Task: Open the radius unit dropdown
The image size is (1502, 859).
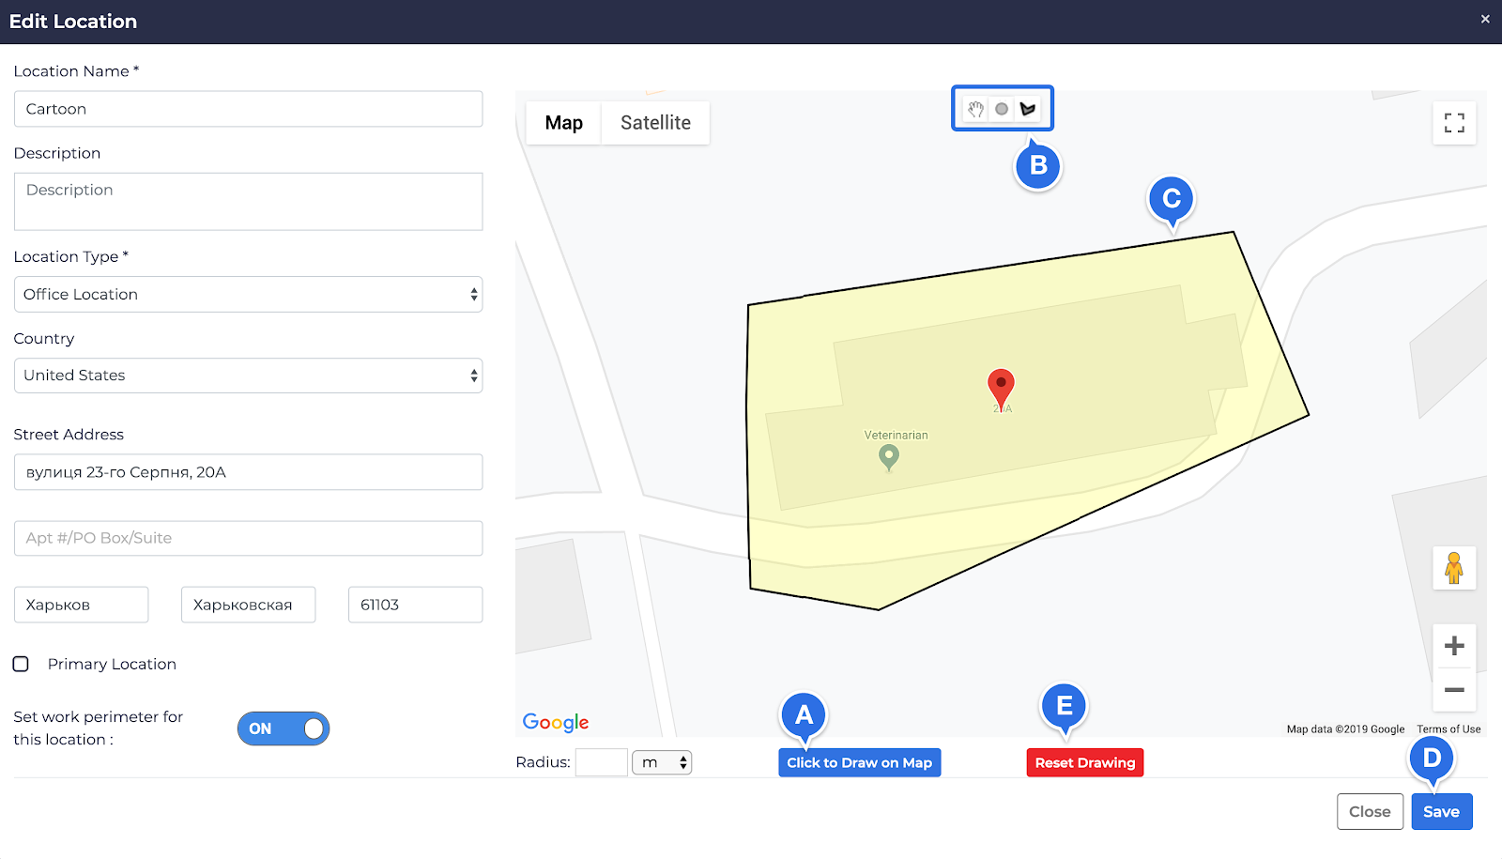Action: pos(662,762)
